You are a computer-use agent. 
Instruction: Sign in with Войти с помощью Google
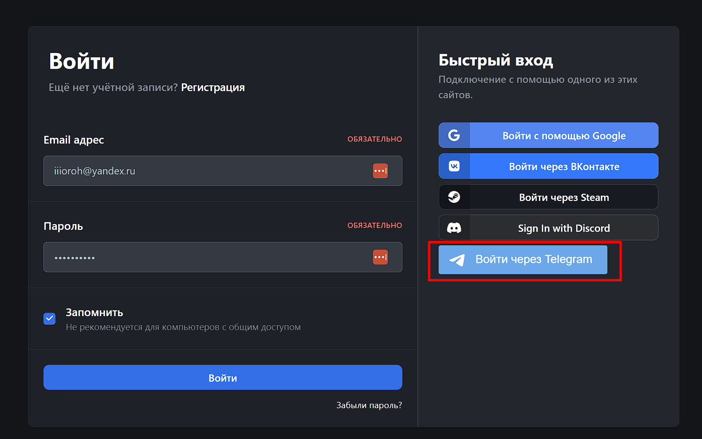tap(549, 135)
